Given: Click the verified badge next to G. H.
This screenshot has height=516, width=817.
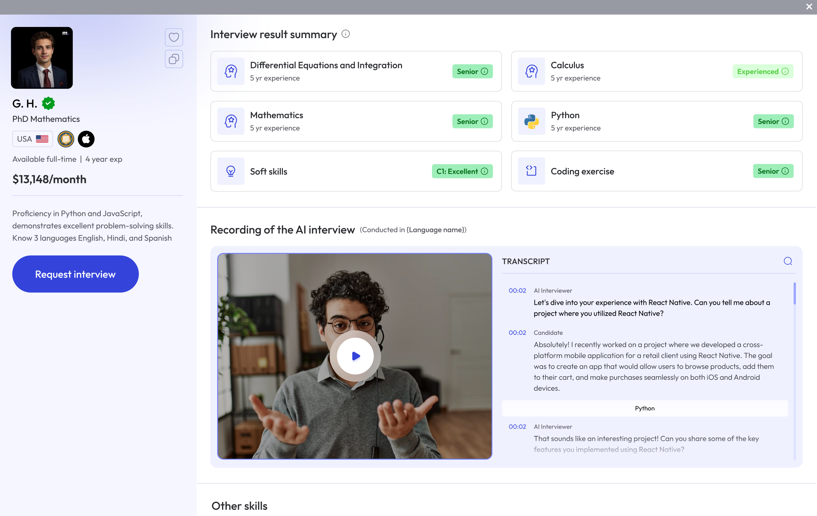Looking at the screenshot, I should pos(48,104).
